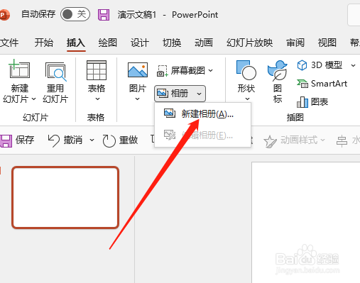Screen dimensions: 360x283
Task: Click the 屏幕截图 label text
Action: 188,70
